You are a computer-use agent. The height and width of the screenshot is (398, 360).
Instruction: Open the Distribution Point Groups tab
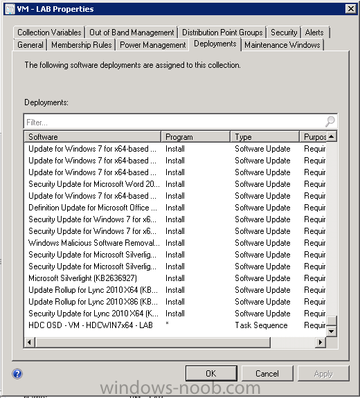(x=222, y=33)
